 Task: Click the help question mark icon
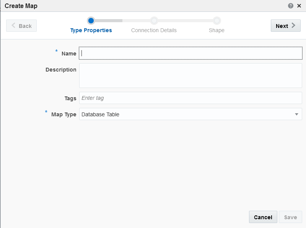[x=291, y=6]
